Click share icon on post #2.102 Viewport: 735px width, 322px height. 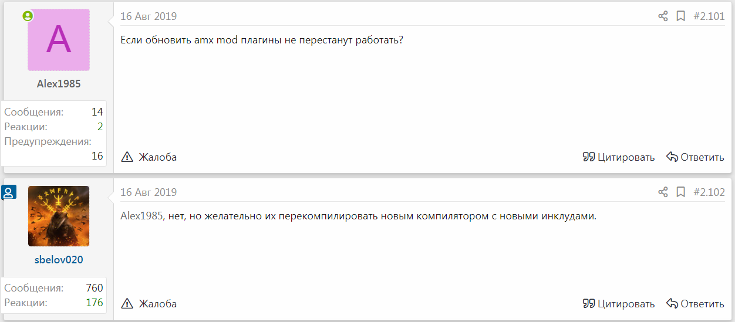[663, 192]
